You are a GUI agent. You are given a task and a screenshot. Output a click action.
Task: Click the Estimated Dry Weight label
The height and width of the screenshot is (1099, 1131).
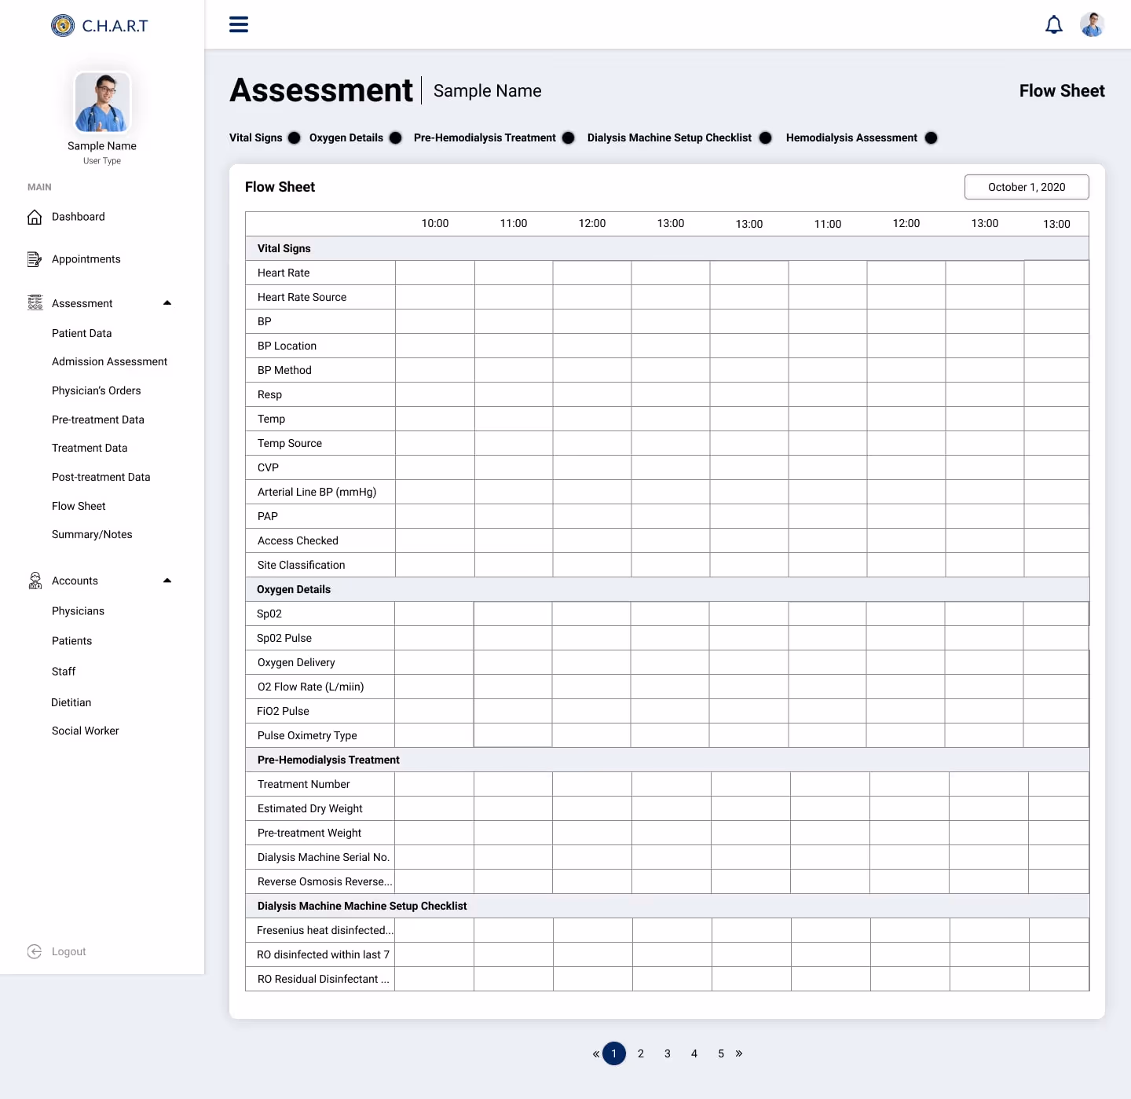[310, 808]
